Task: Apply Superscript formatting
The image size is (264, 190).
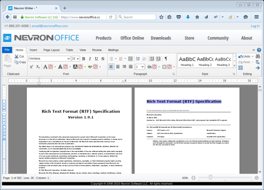Action: point(31,67)
